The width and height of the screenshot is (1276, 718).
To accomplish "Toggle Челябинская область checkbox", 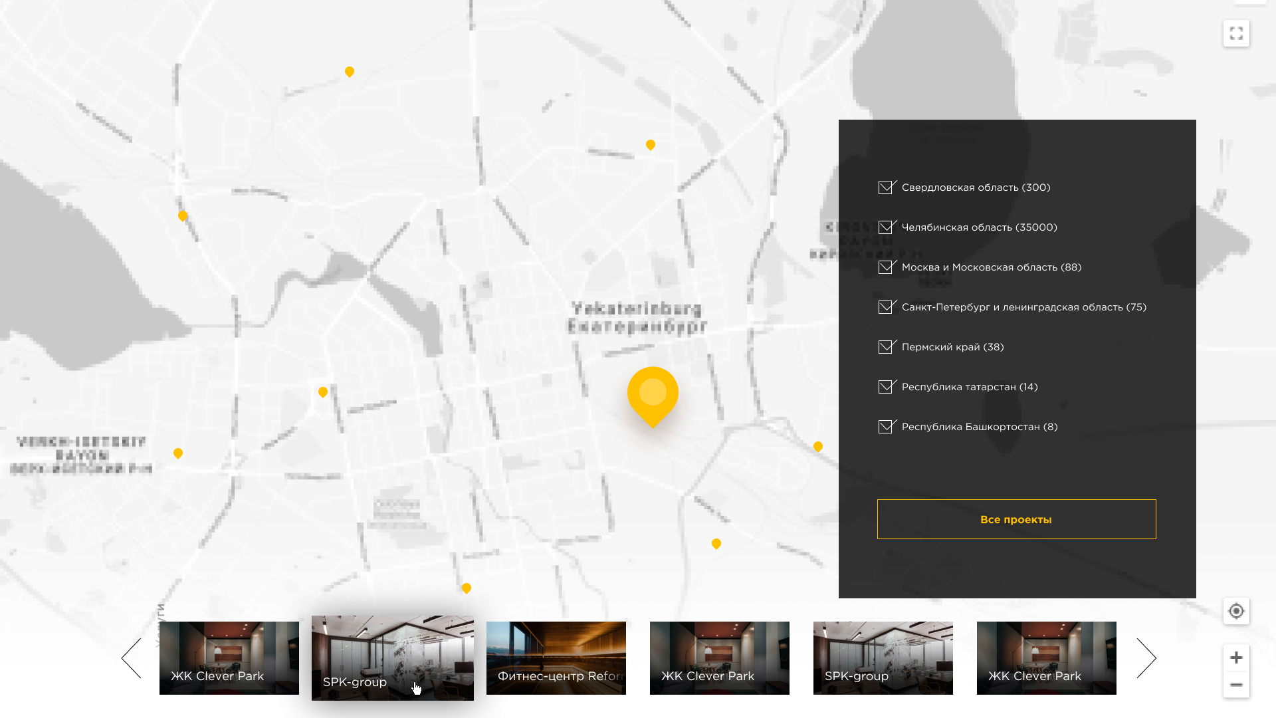I will point(887,227).
